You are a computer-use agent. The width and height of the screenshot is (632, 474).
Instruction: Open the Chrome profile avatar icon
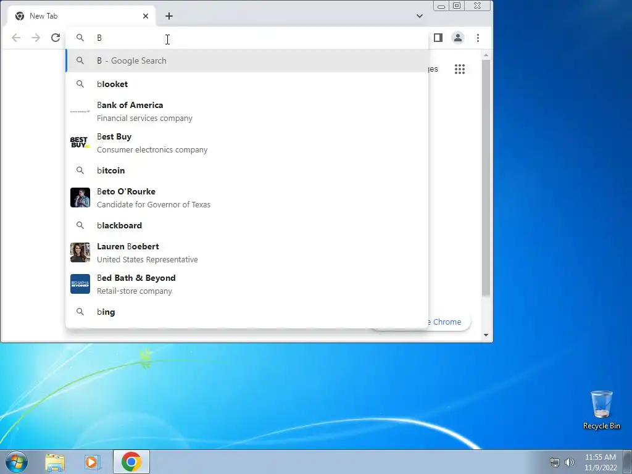(x=458, y=38)
